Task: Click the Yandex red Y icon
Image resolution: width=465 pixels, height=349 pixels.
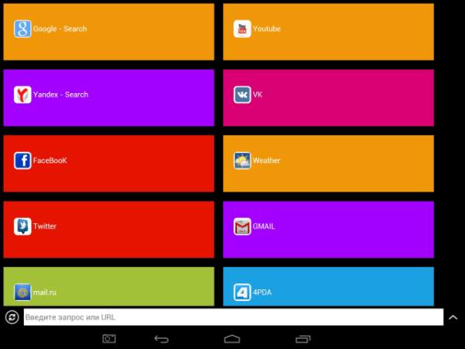Action: tap(22, 95)
